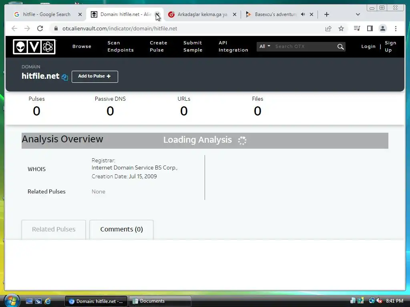Open a new browser tab
Viewport: 410px width, 307px height.
pos(327,14)
